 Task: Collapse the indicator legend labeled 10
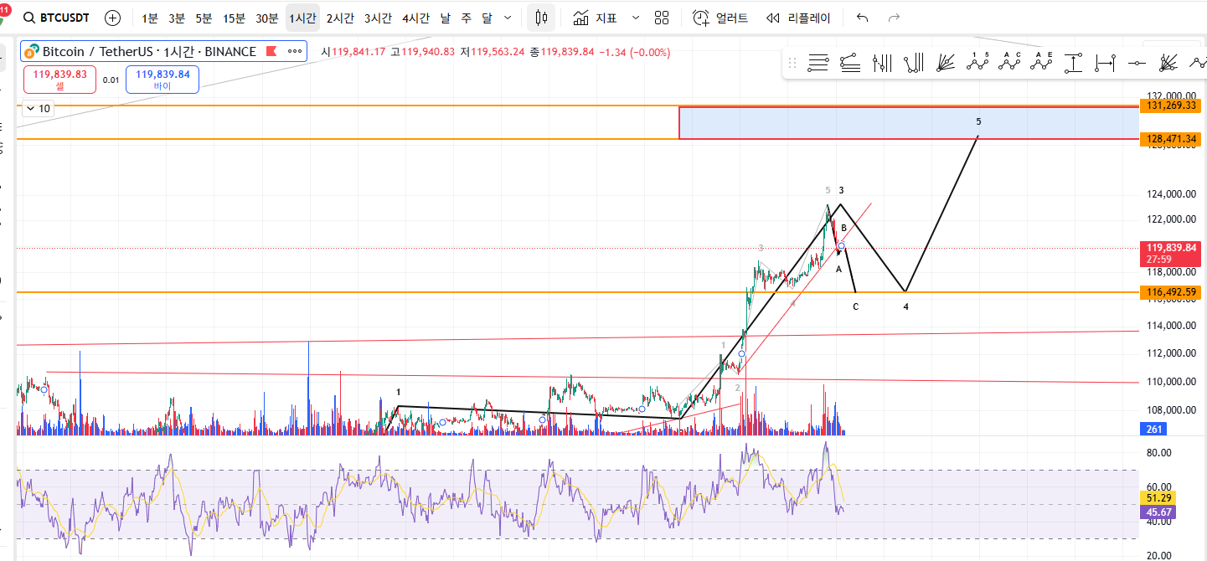point(38,108)
